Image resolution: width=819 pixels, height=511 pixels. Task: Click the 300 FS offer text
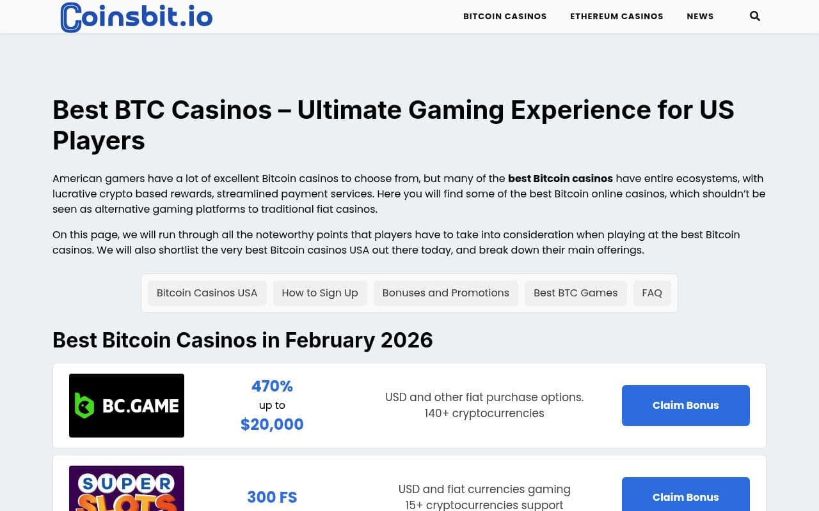point(272,497)
